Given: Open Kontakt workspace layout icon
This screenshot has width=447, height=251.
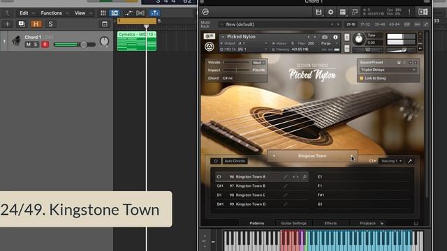Looking at the screenshot, I should pos(343,12).
